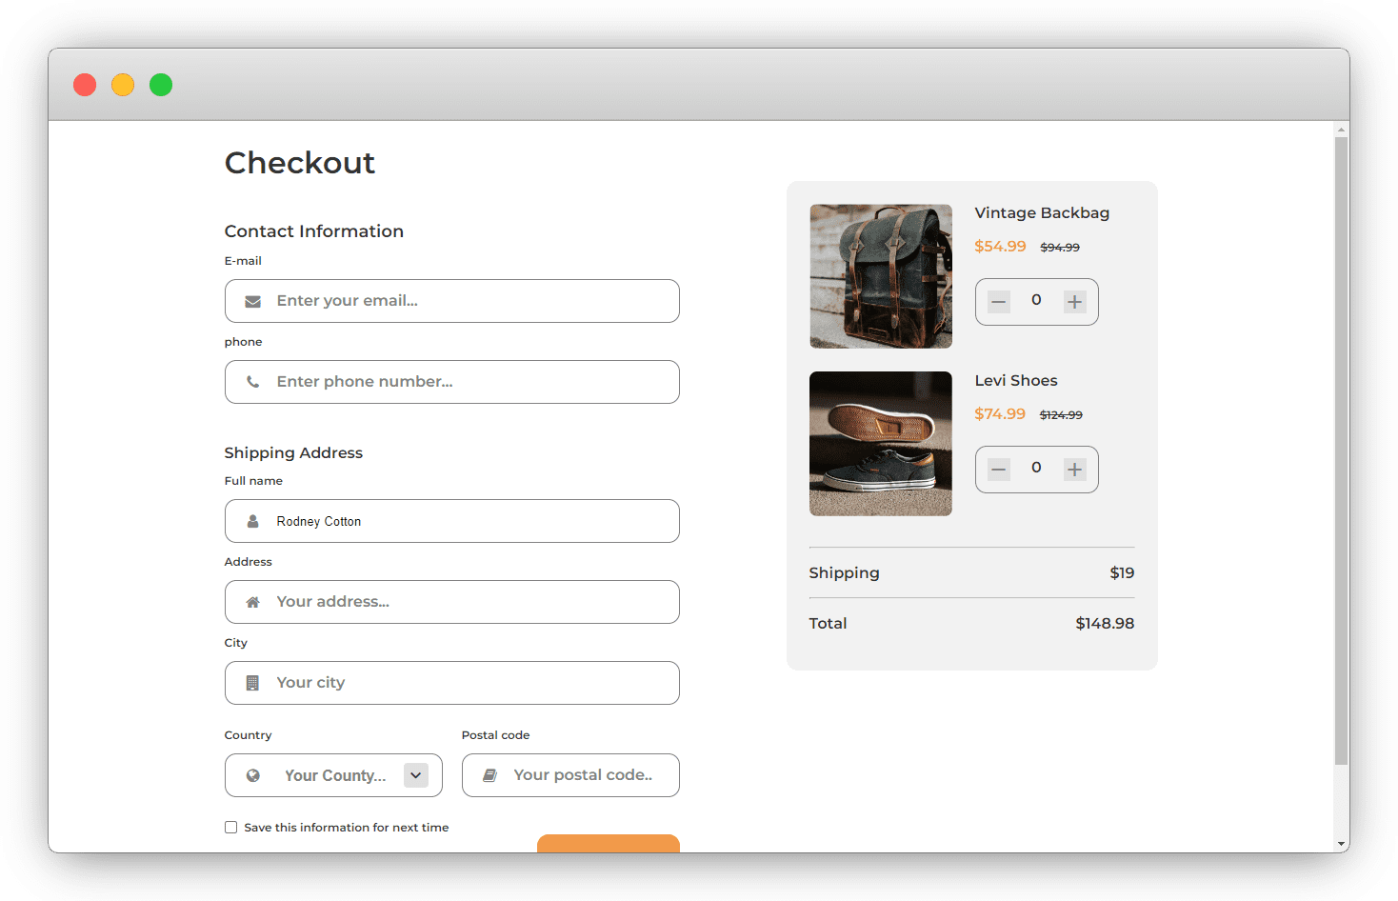
Task: Click the plus icon for Levi Shoes quantity
Action: pyautogui.click(x=1075, y=469)
